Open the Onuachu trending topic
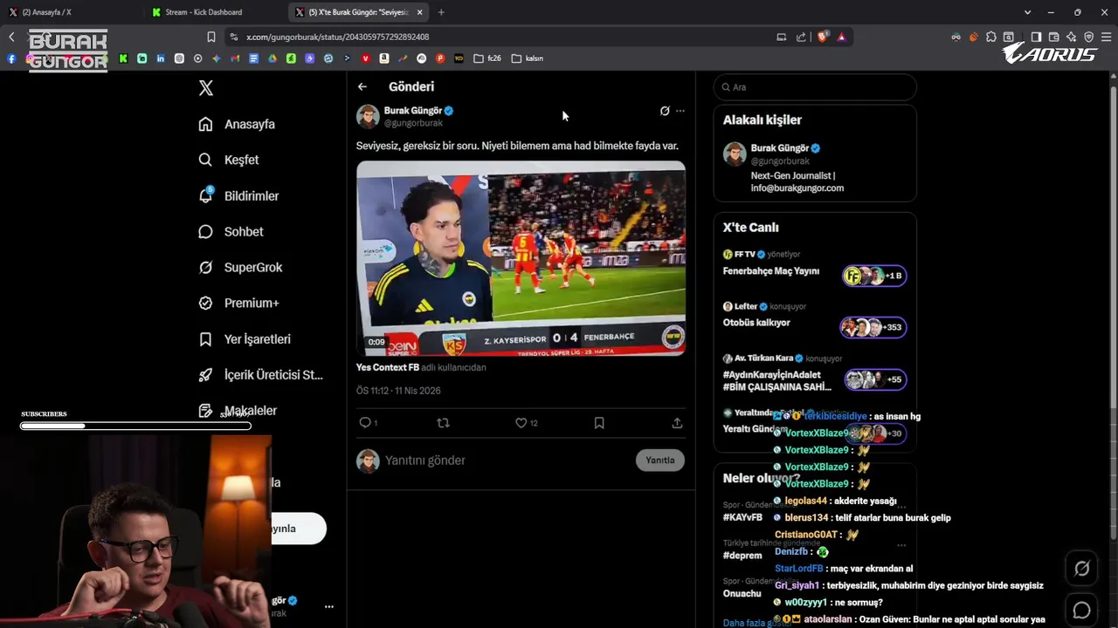Image resolution: width=1118 pixels, height=628 pixels. click(x=742, y=594)
